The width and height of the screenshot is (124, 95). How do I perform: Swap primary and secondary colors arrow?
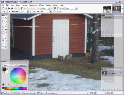[7, 68]
